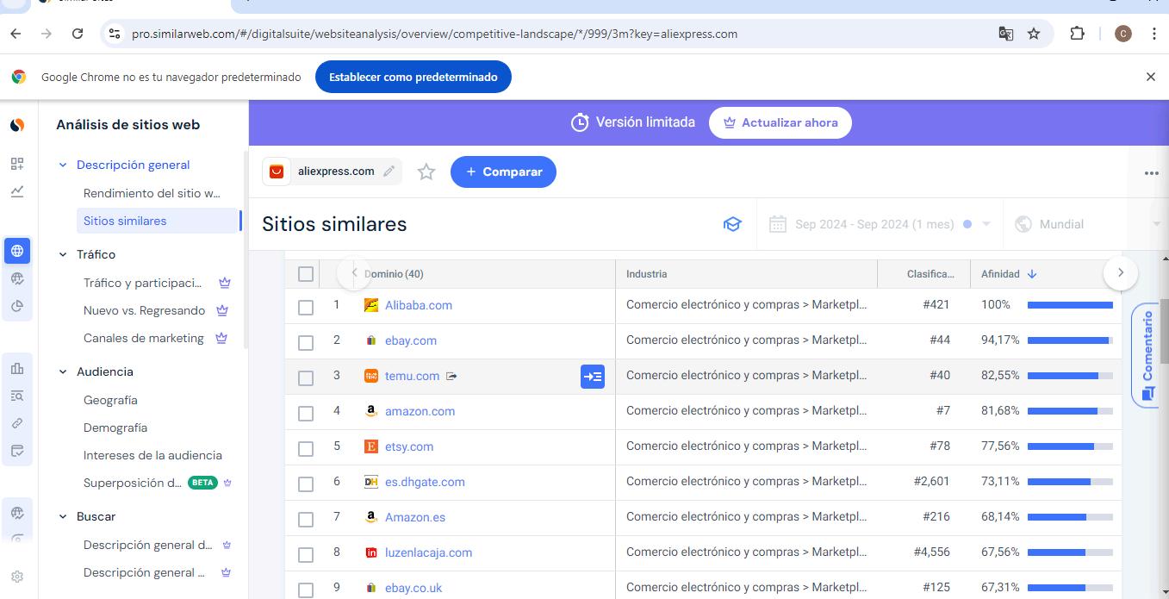Open the link chain icon in left rail
This screenshot has width=1169, height=599.
(x=17, y=423)
